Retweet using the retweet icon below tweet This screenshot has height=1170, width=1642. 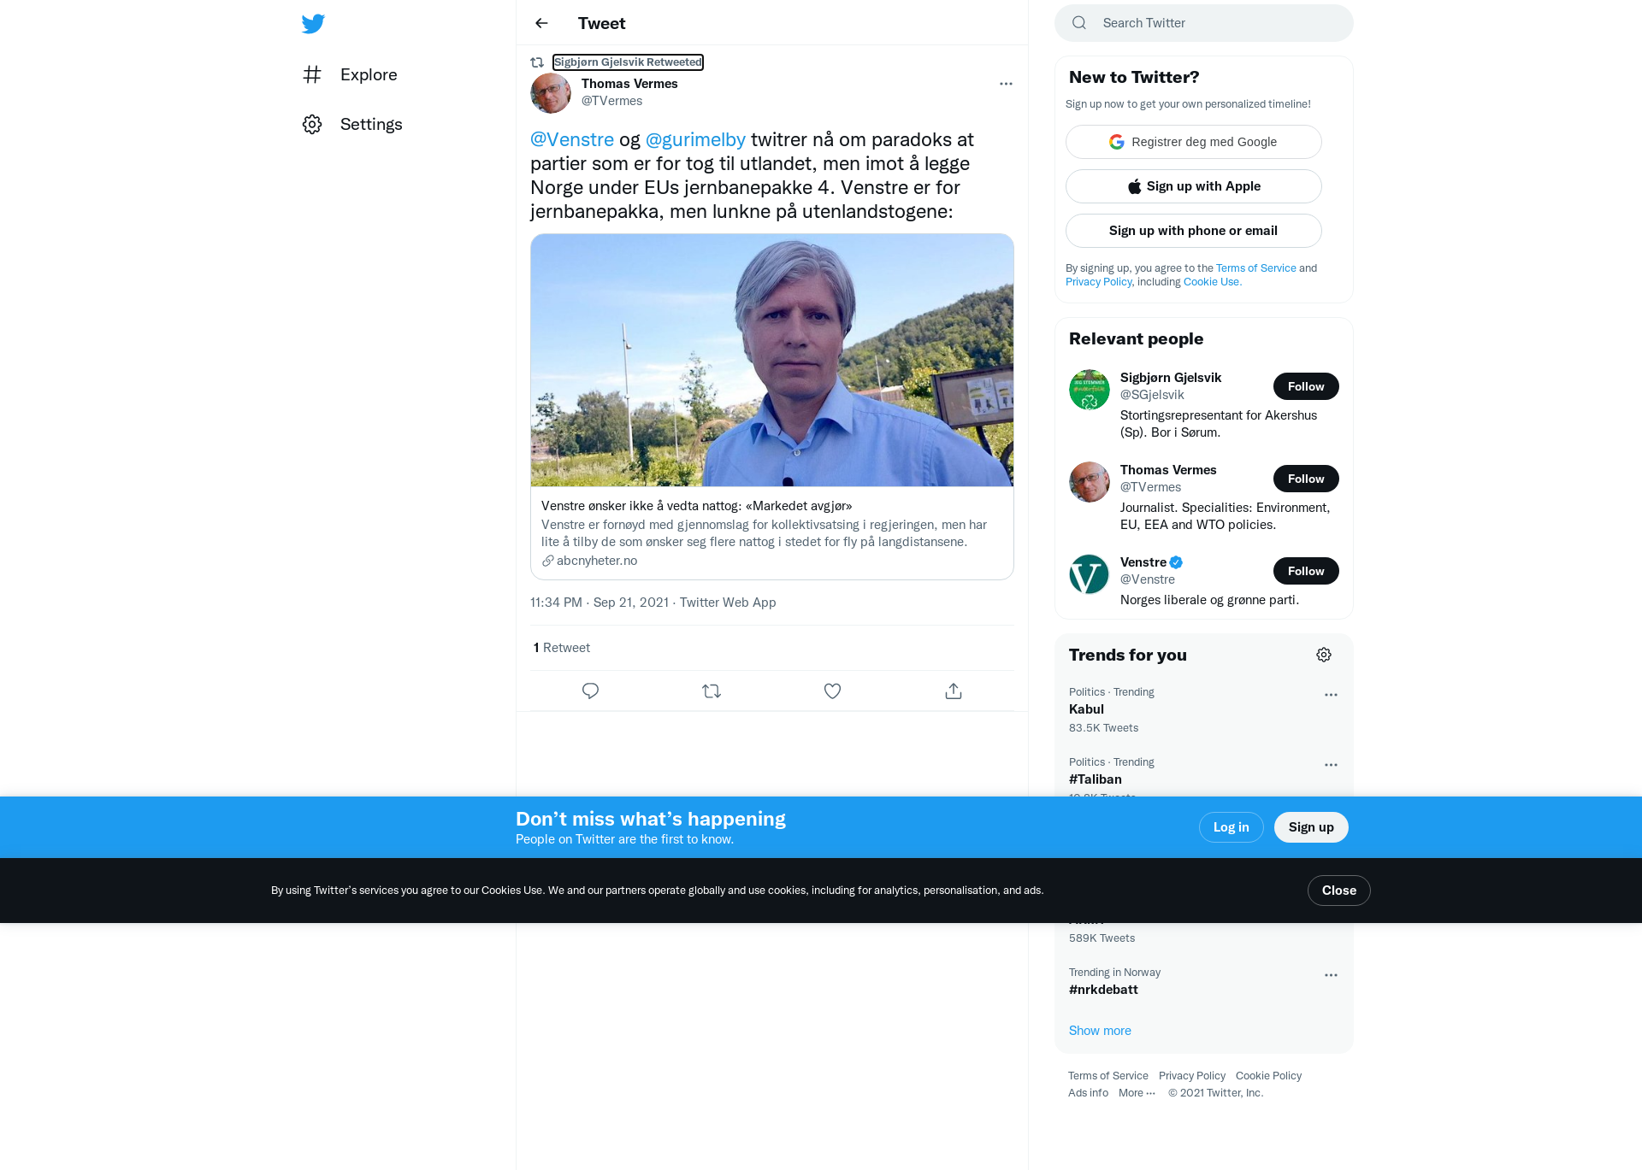[712, 691]
